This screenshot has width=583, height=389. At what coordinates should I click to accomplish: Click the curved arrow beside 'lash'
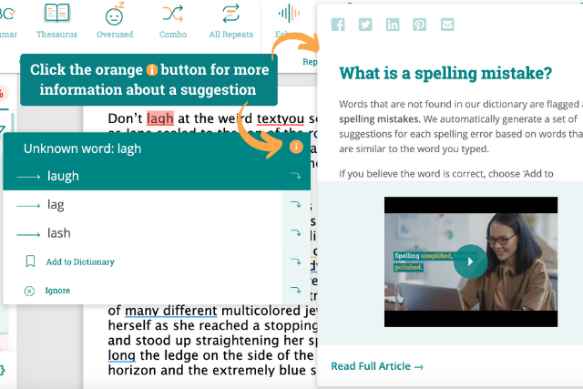coord(296,233)
